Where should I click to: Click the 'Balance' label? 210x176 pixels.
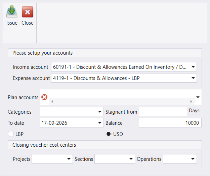(x=114, y=123)
